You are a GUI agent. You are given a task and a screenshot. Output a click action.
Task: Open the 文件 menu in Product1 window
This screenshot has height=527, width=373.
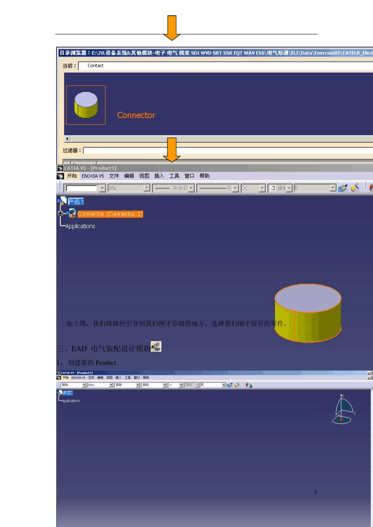pyautogui.click(x=91, y=378)
